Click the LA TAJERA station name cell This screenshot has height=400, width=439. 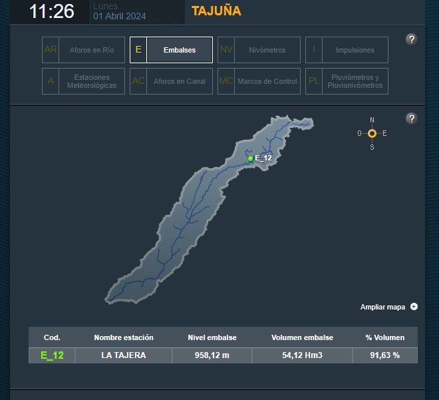[x=124, y=355]
